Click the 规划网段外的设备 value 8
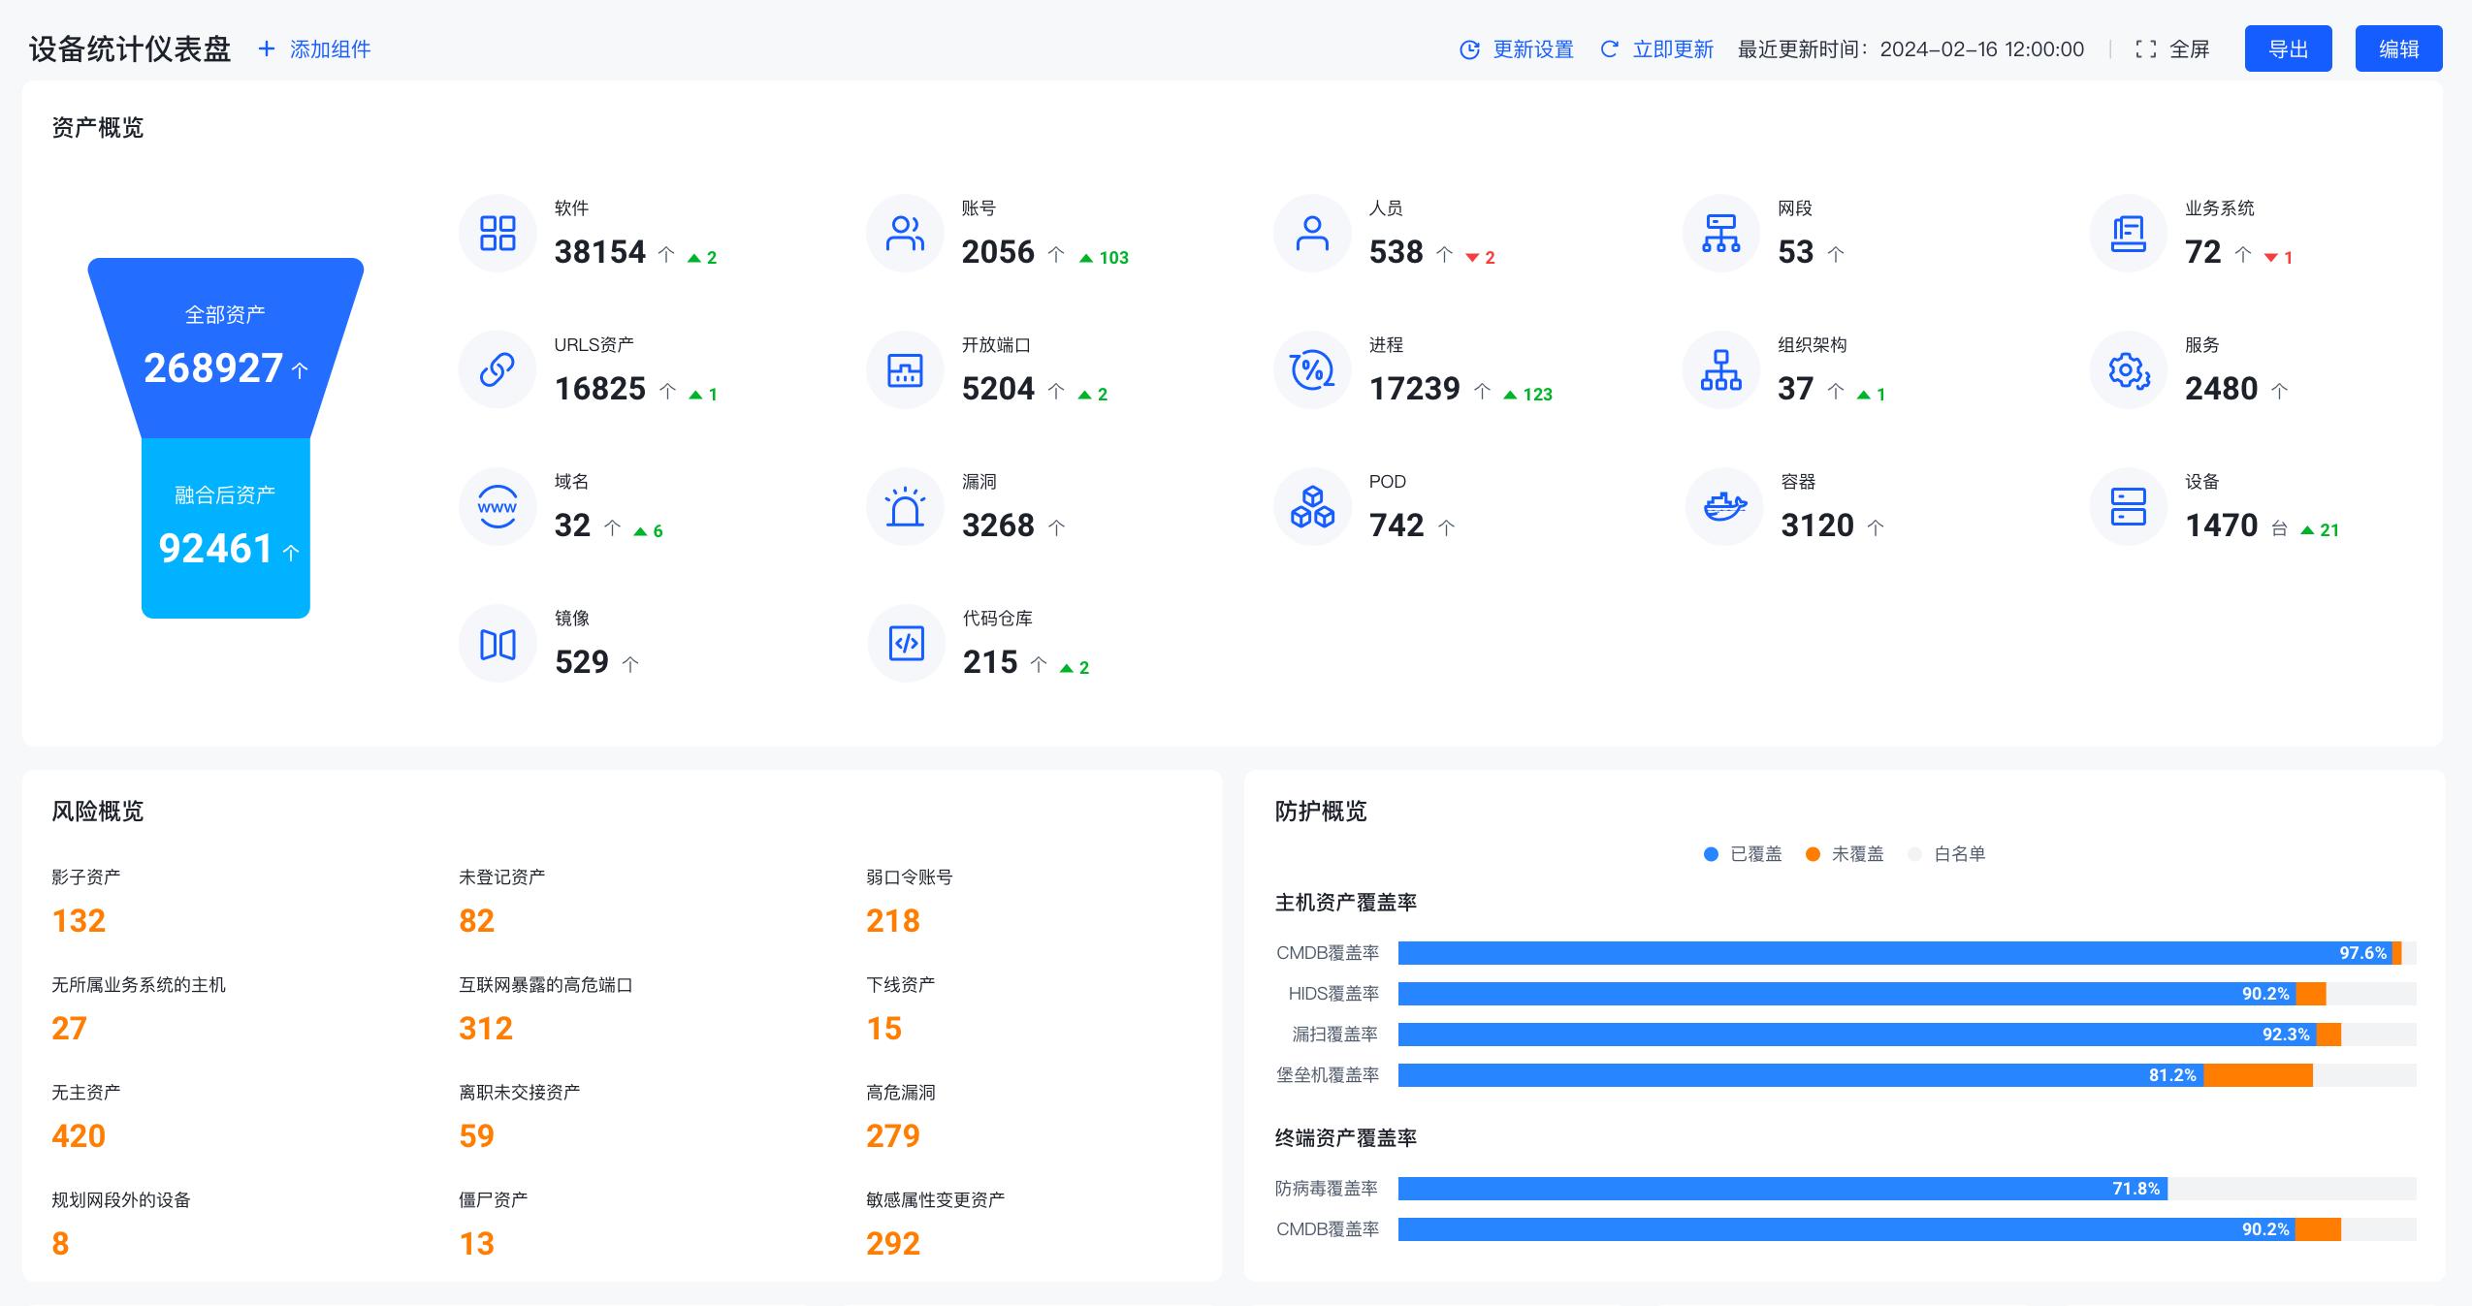 pyautogui.click(x=60, y=1244)
